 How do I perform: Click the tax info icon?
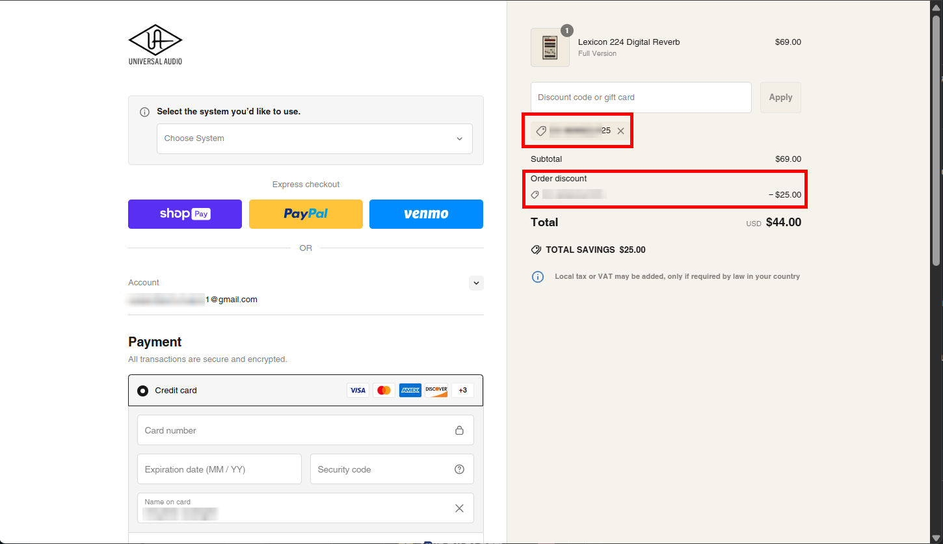[538, 277]
